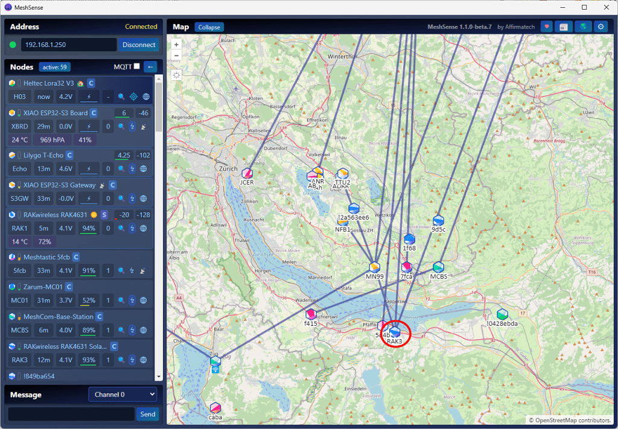Screen dimensions: 618x429
Task: Click the message text input field
Action: click(x=71, y=414)
